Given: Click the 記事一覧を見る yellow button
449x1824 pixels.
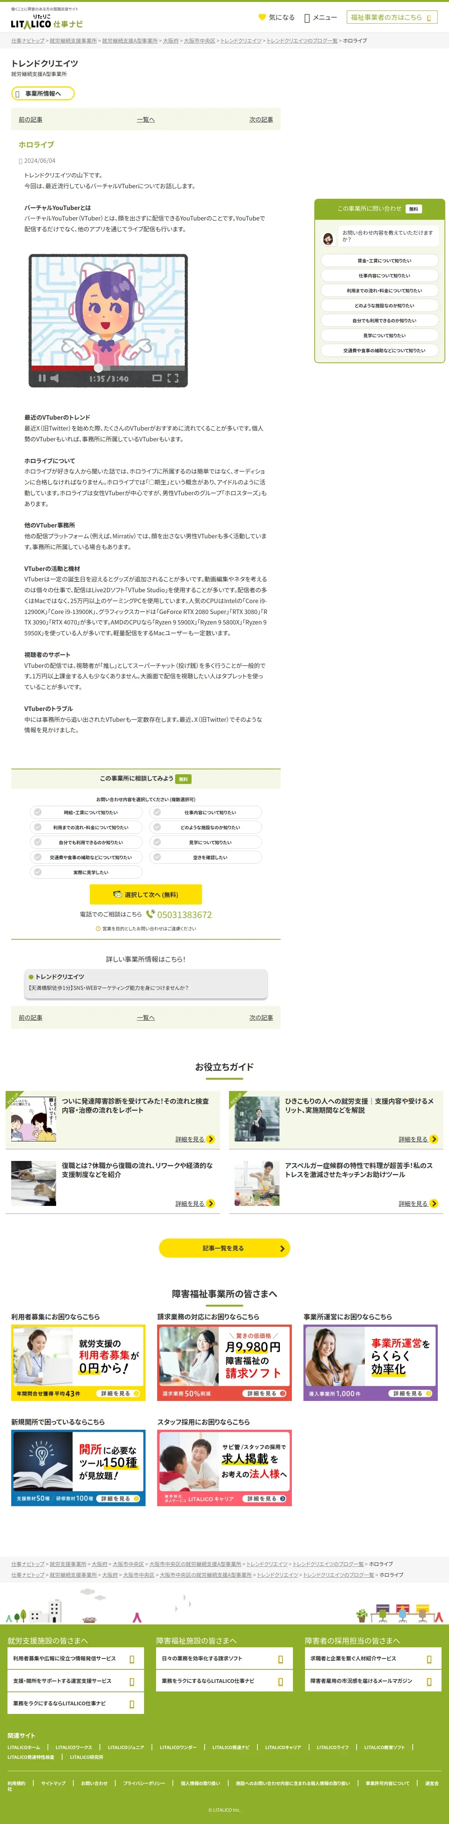Looking at the screenshot, I should click(224, 1248).
